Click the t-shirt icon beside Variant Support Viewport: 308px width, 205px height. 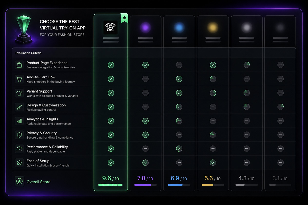(19, 93)
